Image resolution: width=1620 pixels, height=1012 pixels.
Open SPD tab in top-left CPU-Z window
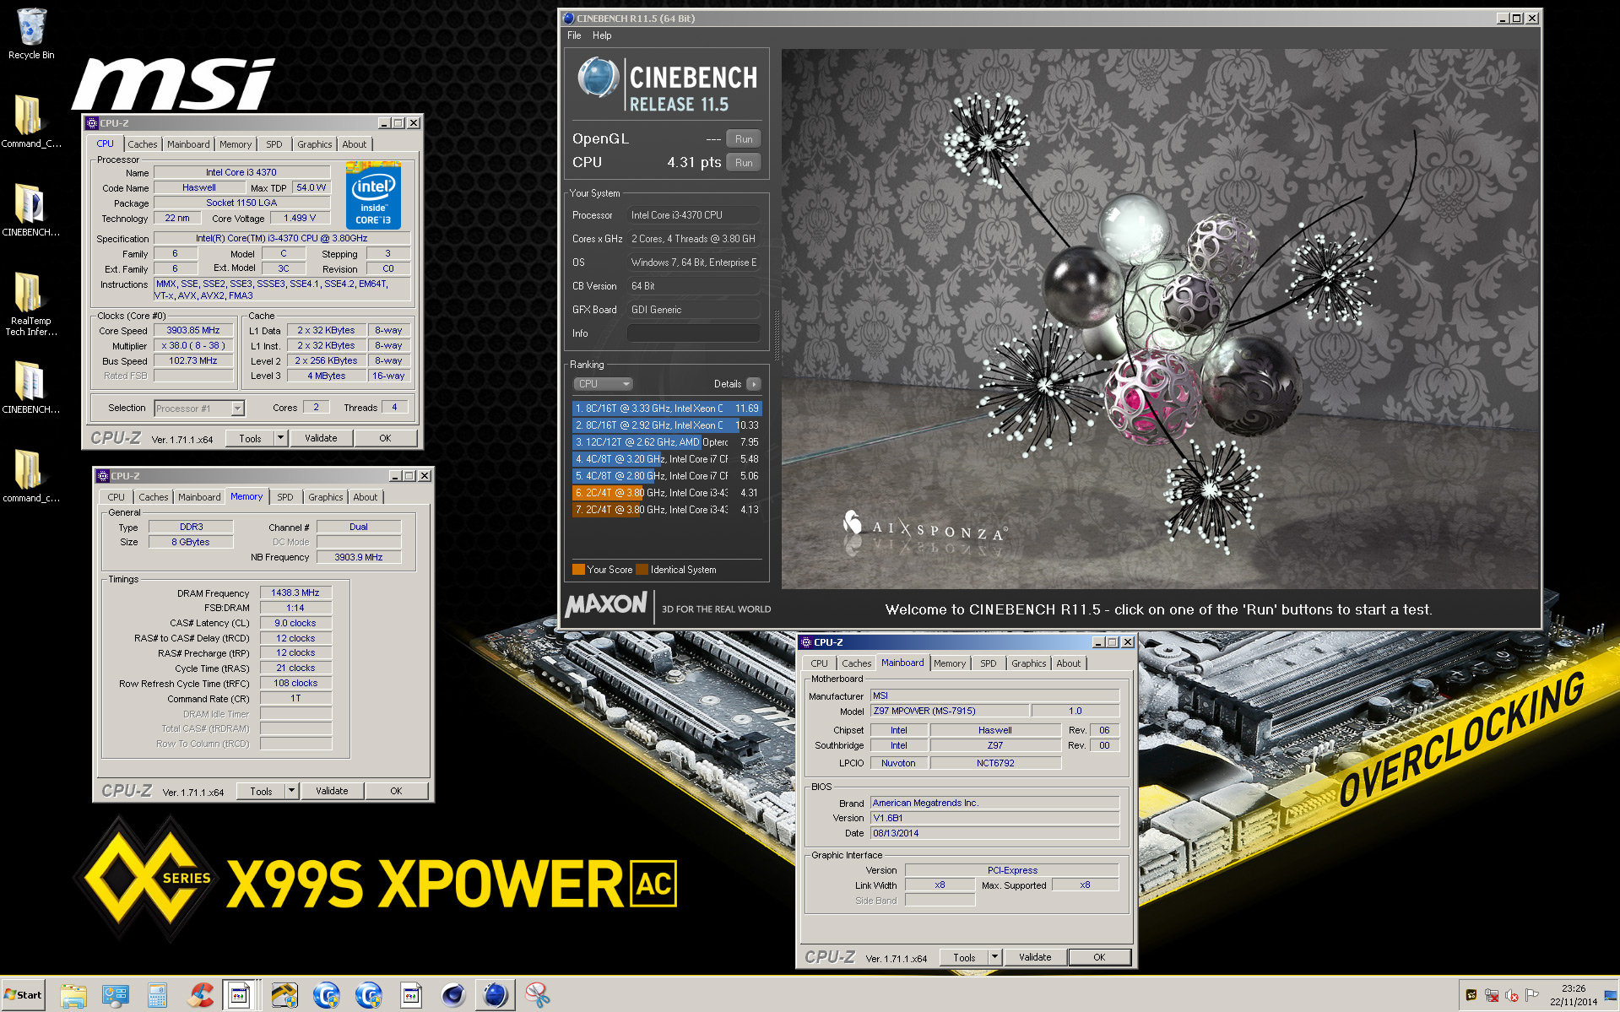click(x=274, y=144)
